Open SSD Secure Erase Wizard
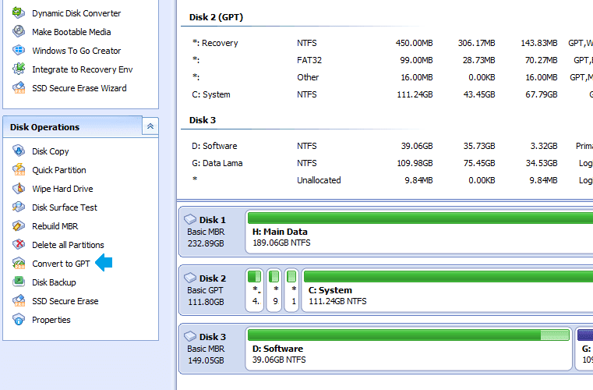Screen dimensions: 593x390 79,88
